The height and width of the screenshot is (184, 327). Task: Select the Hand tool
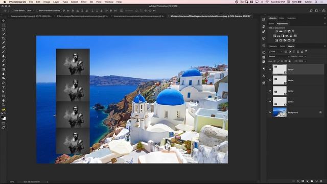(4, 100)
